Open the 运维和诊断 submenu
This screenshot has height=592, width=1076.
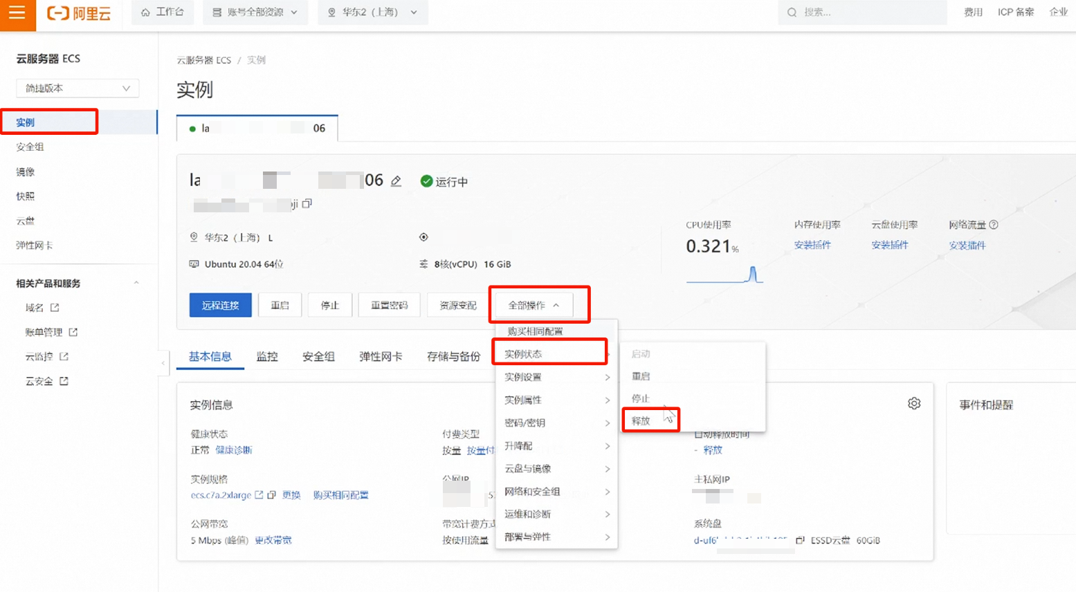pos(556,514)
